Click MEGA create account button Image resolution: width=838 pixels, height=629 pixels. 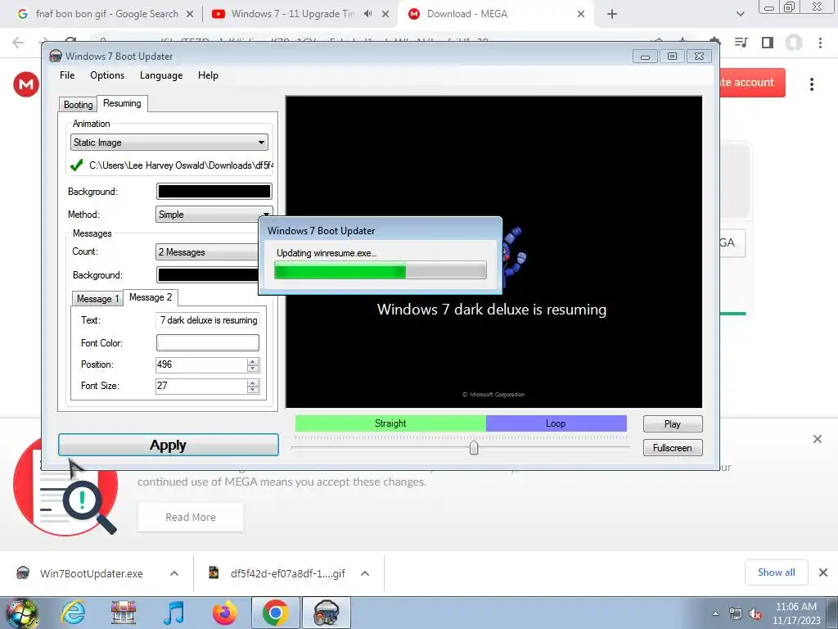click(x=753, y=83)
